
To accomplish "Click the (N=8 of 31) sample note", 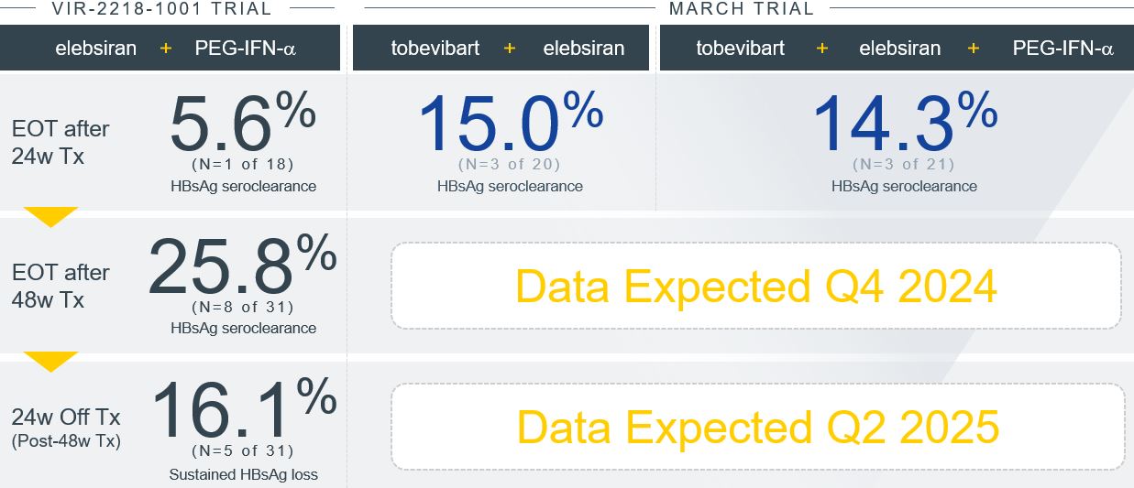I will click(242, 308).
